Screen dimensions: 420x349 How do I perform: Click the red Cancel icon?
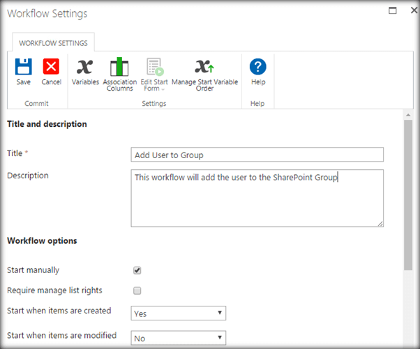(x=51, y=67)
